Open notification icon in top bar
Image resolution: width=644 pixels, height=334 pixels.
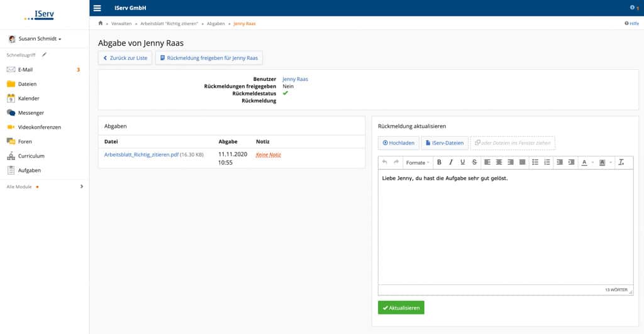click(x=633, y=8)
